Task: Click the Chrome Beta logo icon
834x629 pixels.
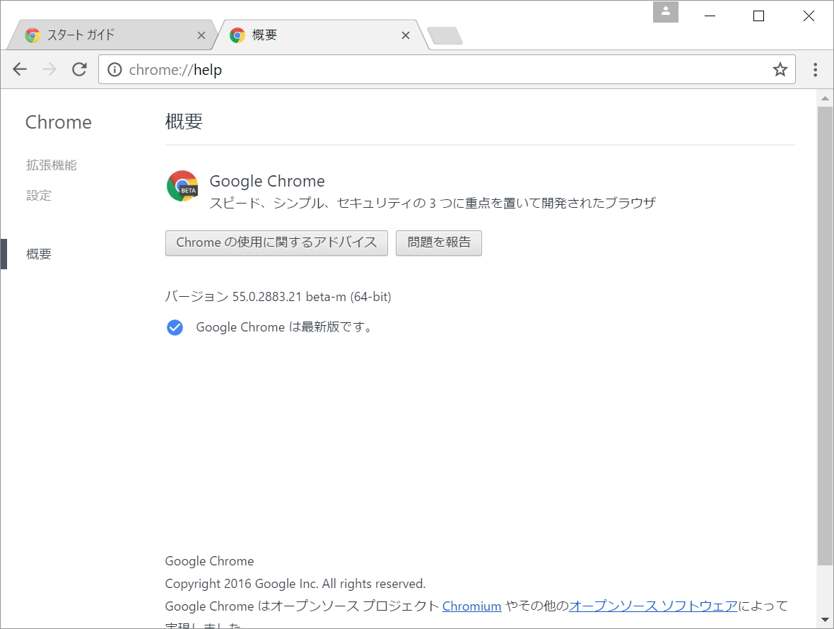Action: [182, 186]
